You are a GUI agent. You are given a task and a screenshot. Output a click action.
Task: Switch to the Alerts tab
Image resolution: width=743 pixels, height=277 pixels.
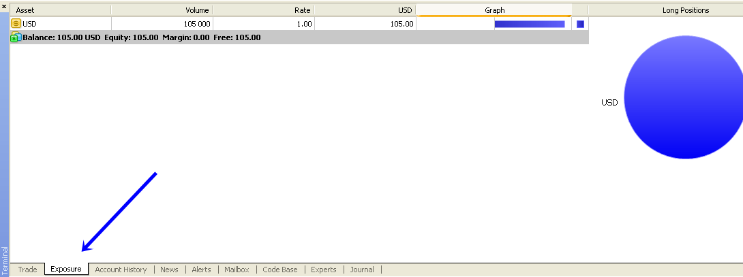(x=201, y=270)
